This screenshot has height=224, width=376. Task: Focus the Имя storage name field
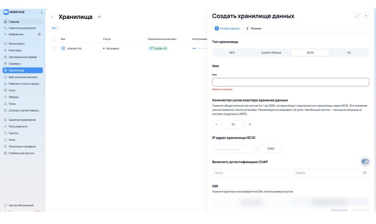click(290, 82)
